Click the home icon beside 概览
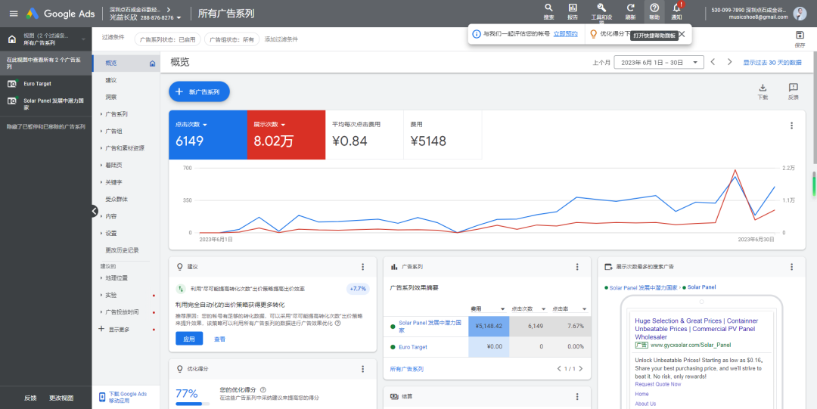 pyautogui.click(x=152, y=64)
